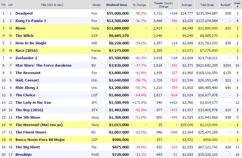Select theater count 3,722
Screen dimensions: 242x158
(x=158, y=13)
